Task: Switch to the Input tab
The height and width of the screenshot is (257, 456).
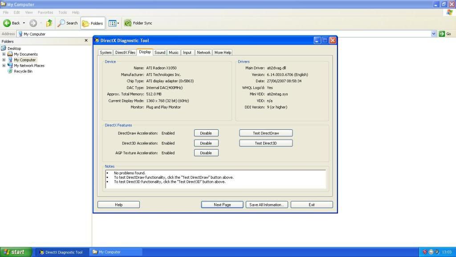Action: click(x=187, y=52)
